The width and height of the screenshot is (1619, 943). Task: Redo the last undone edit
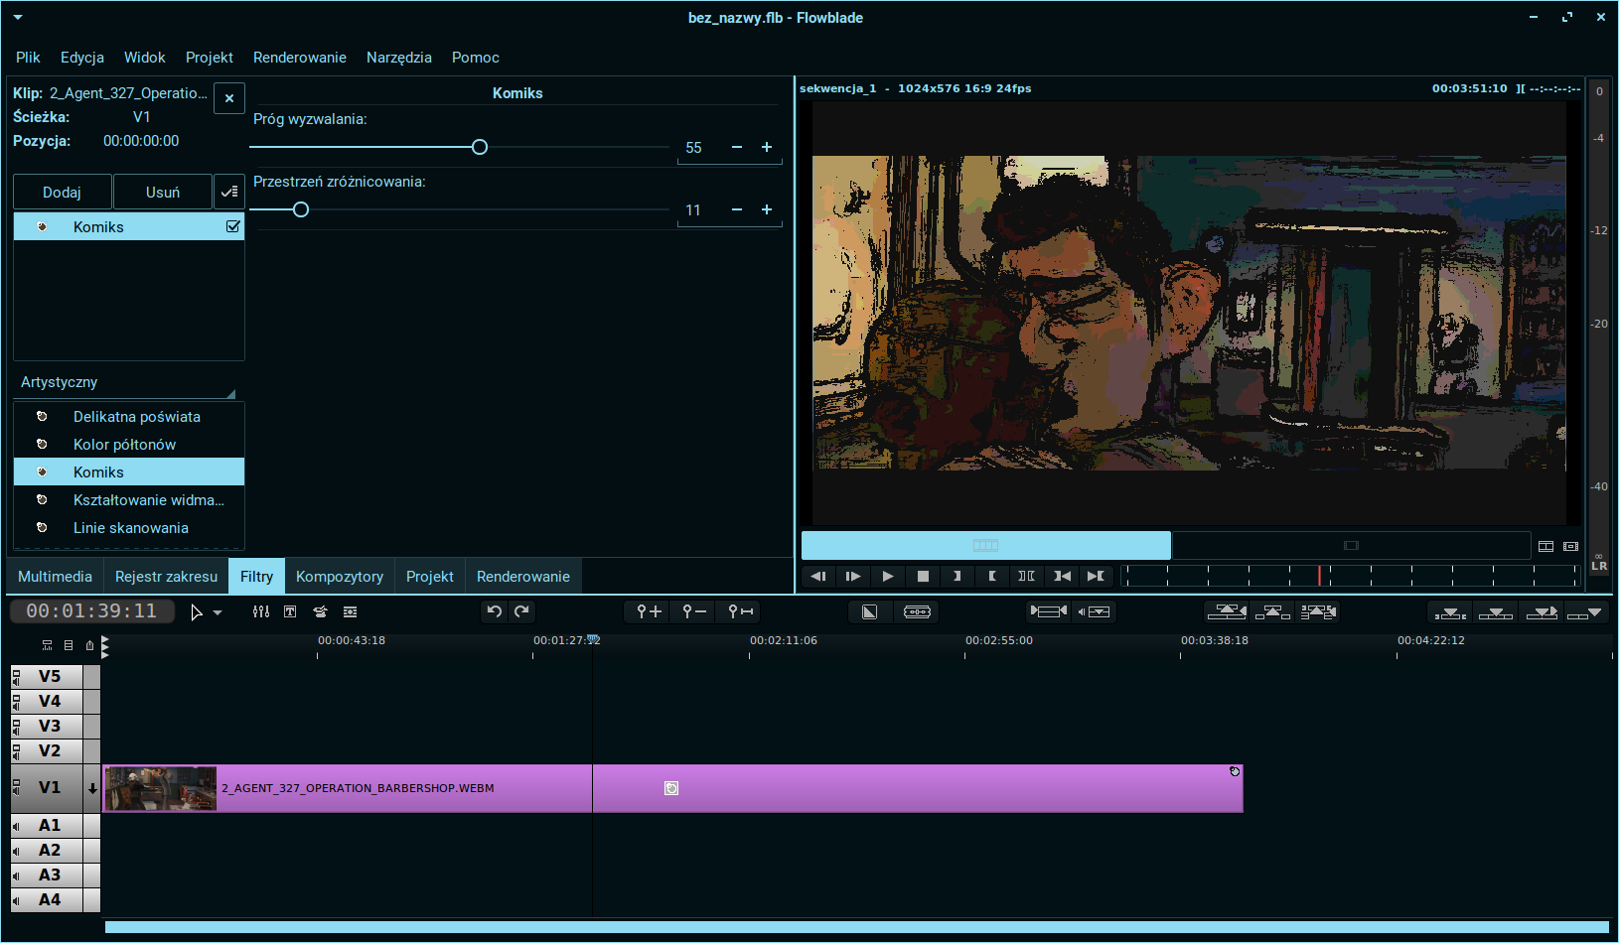[522, 611]
